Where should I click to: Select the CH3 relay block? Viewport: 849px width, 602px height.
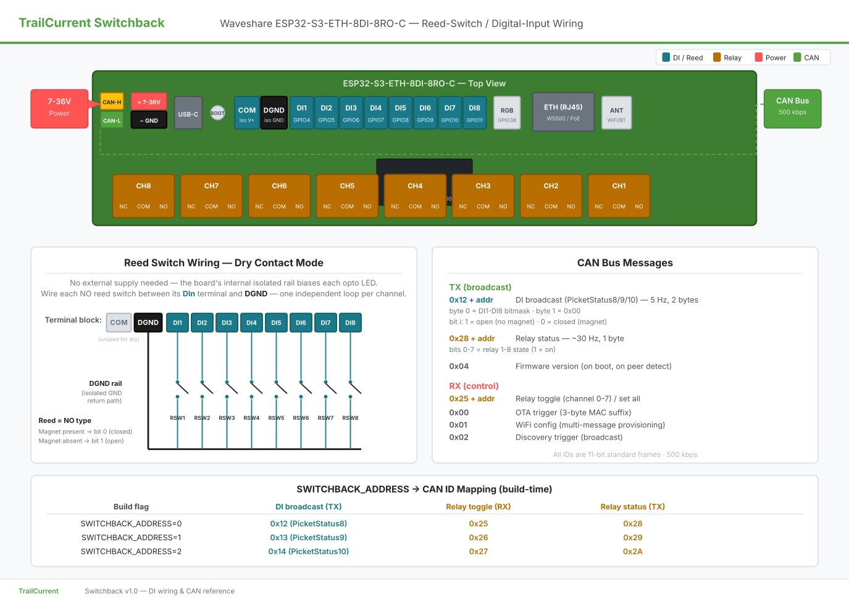coord(483,196)
